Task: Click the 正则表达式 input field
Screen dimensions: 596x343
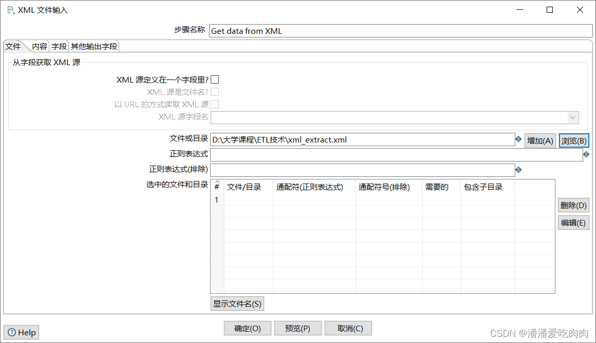Action: [x=397, y=155]
